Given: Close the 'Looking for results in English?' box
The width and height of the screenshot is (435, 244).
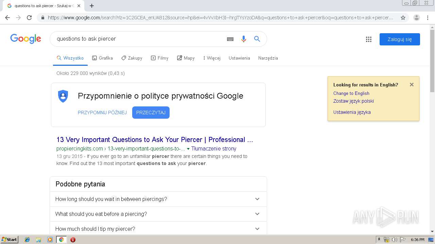Looking at the screenshot, I should (x=412, y=85).
